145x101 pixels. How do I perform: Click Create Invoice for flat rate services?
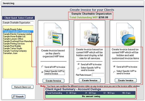point(90,81)
